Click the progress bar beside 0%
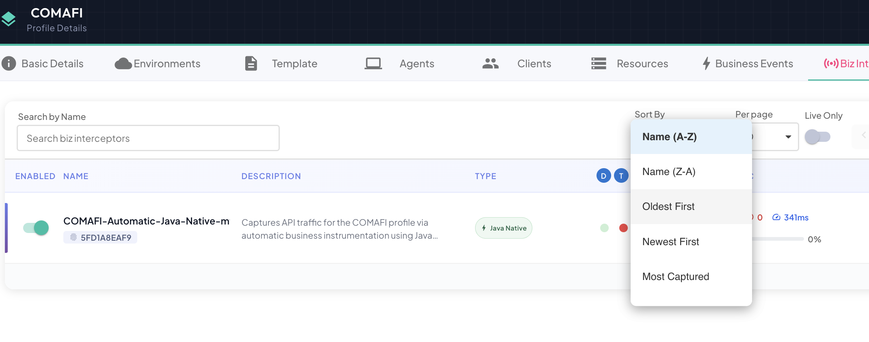This screenshot has height=342, width=869. [x=778, y=239]
